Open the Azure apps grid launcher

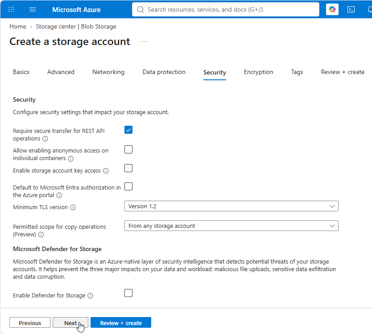11,9
